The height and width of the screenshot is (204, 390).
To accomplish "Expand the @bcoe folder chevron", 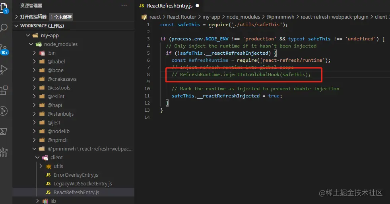I will click(x=34, y=71).
